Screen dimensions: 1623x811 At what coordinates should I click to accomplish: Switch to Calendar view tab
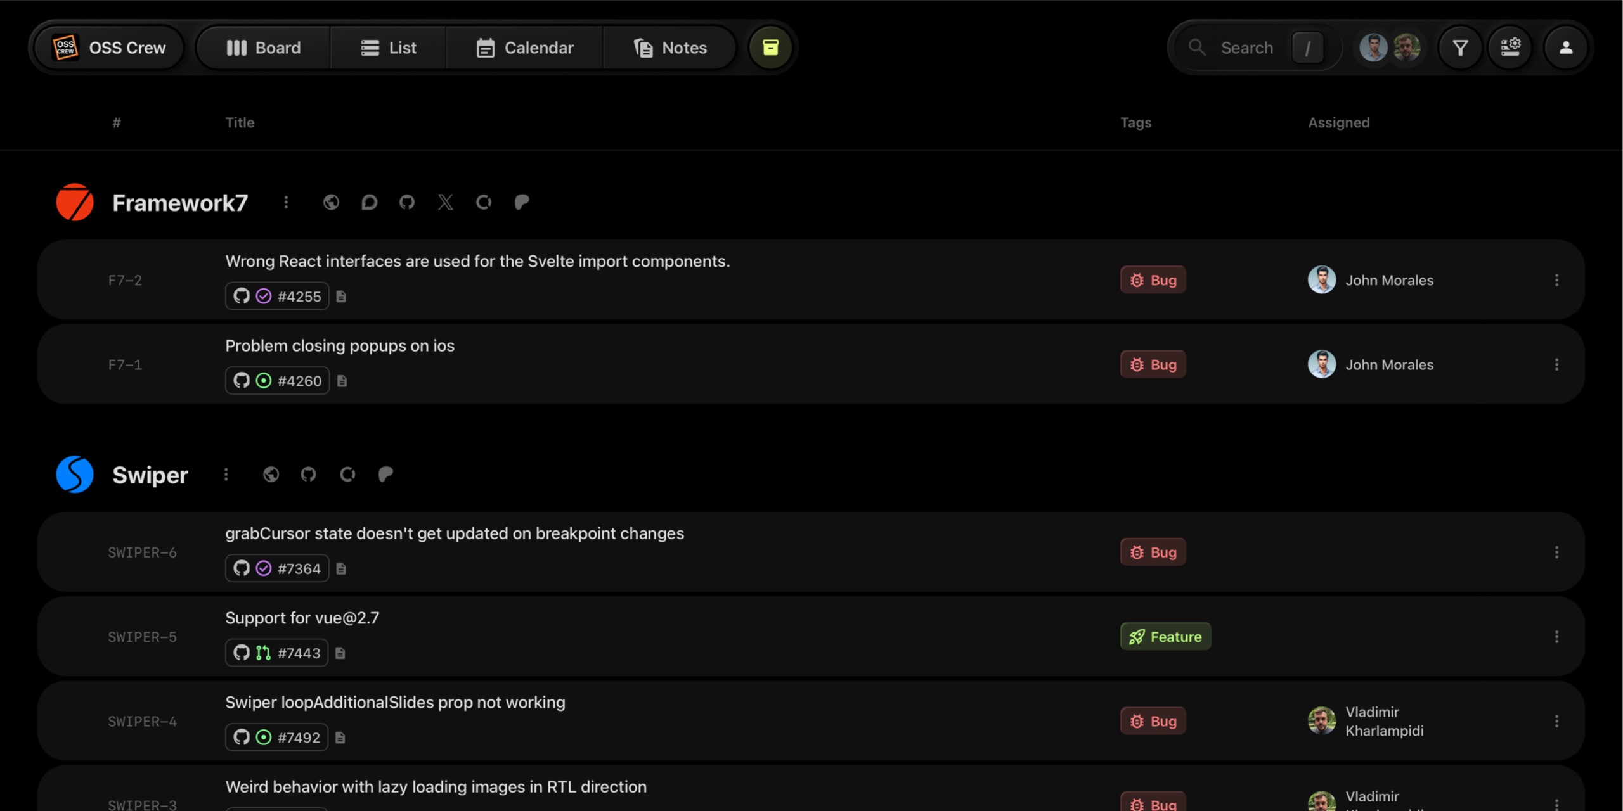[x=525, y=48]
